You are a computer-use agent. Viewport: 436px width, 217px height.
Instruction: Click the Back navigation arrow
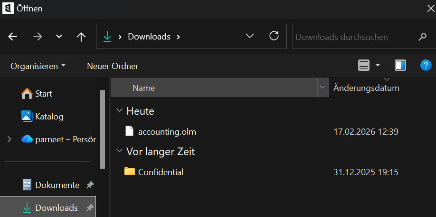(13, 37)
